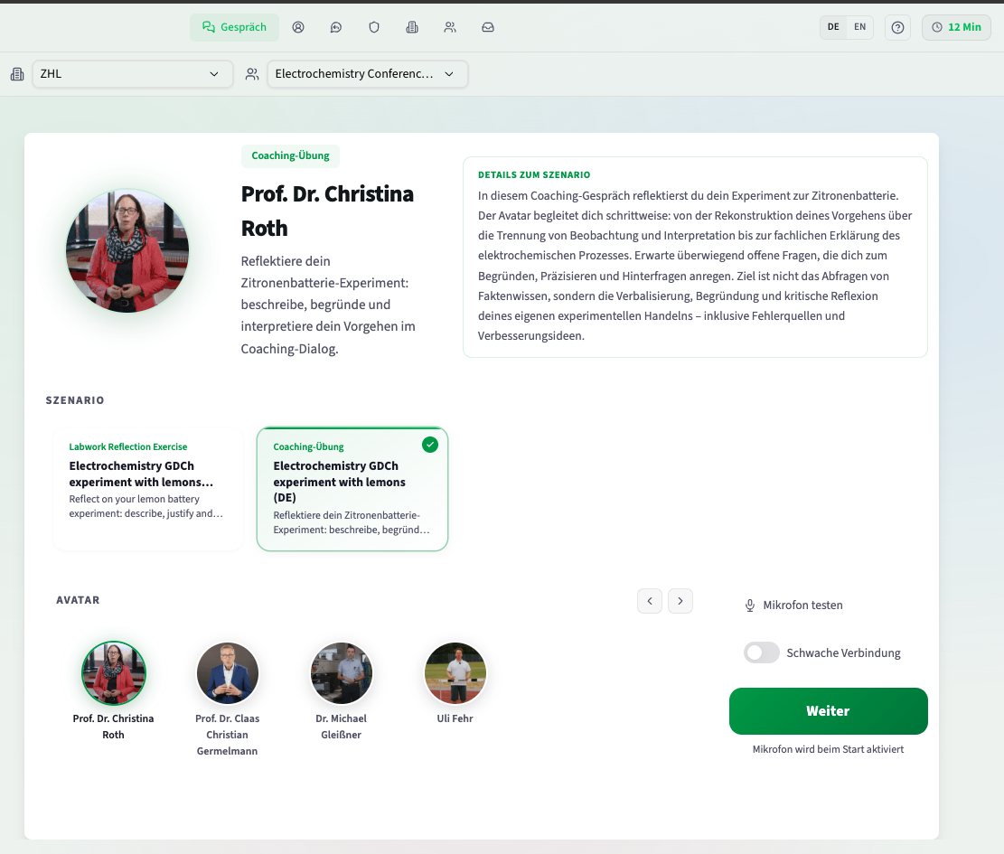The height and width of the screenshot is (854, 1004).
Task: Open the user profile icon tab
Action: click(298, 27)
